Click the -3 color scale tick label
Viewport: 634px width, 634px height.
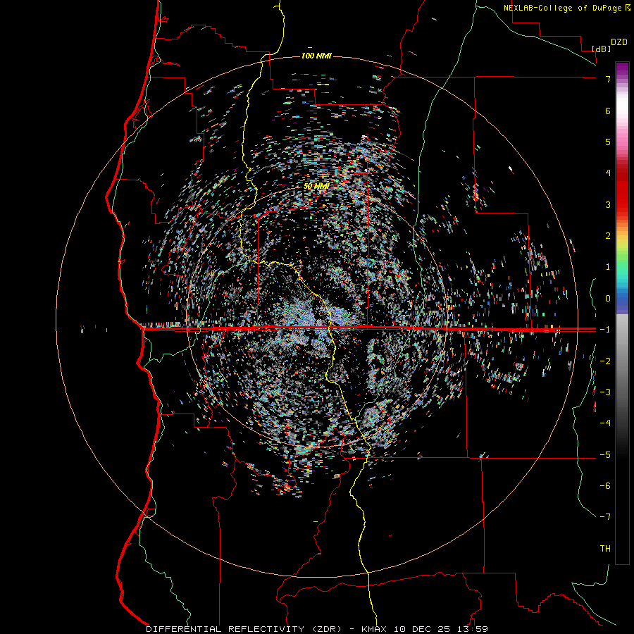coord(605,392)
